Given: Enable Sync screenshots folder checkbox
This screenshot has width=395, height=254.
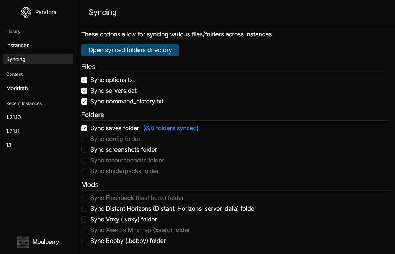Looking at the screenshot, I should tap(84, 149).
